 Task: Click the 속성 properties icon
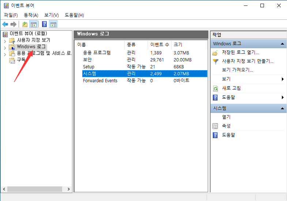pyautogui.click(x=215, y=126)
